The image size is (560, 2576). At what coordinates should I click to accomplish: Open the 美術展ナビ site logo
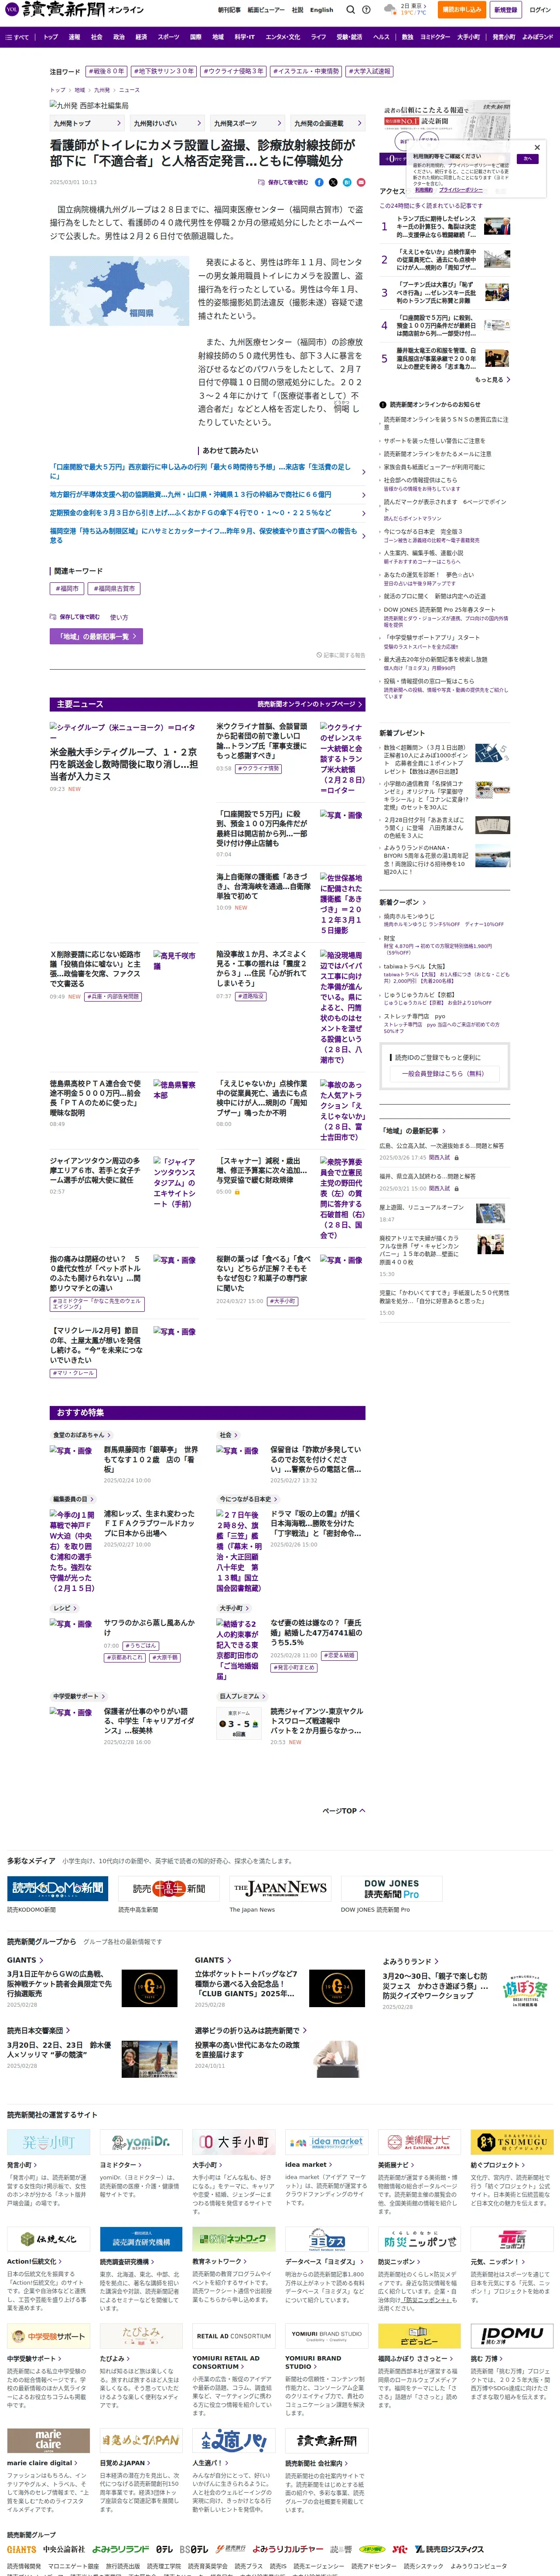click(x=419, y=2142)
